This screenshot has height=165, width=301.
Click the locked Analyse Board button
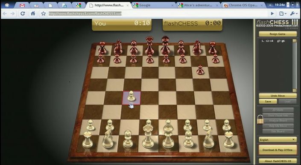(278, 121)
